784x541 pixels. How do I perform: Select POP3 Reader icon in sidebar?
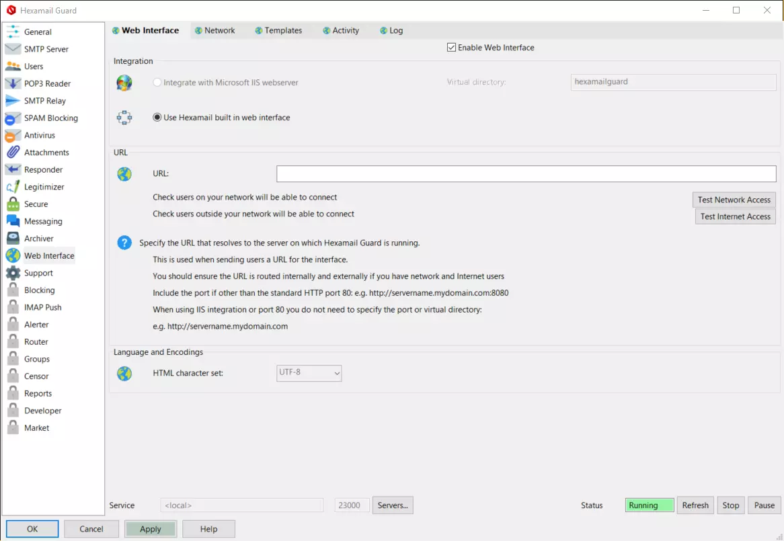(x=13, y=83)
